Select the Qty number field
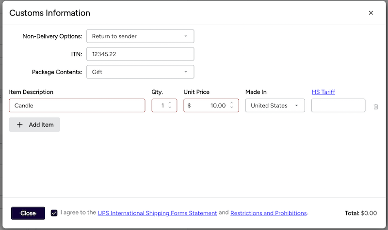388x230 pixels. 160,106
